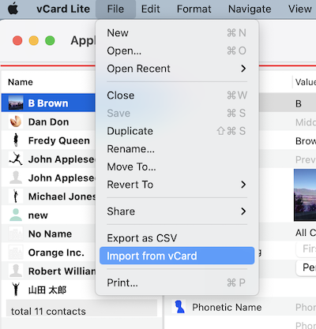
Task: Click the blue head icon by Phonetic Name
Action: [179, 307]
